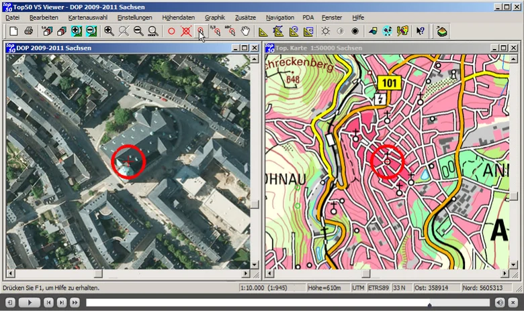Activate the hand pan tool
The width and height of the screenshot is (524, 311).
(x=245, y=32)
